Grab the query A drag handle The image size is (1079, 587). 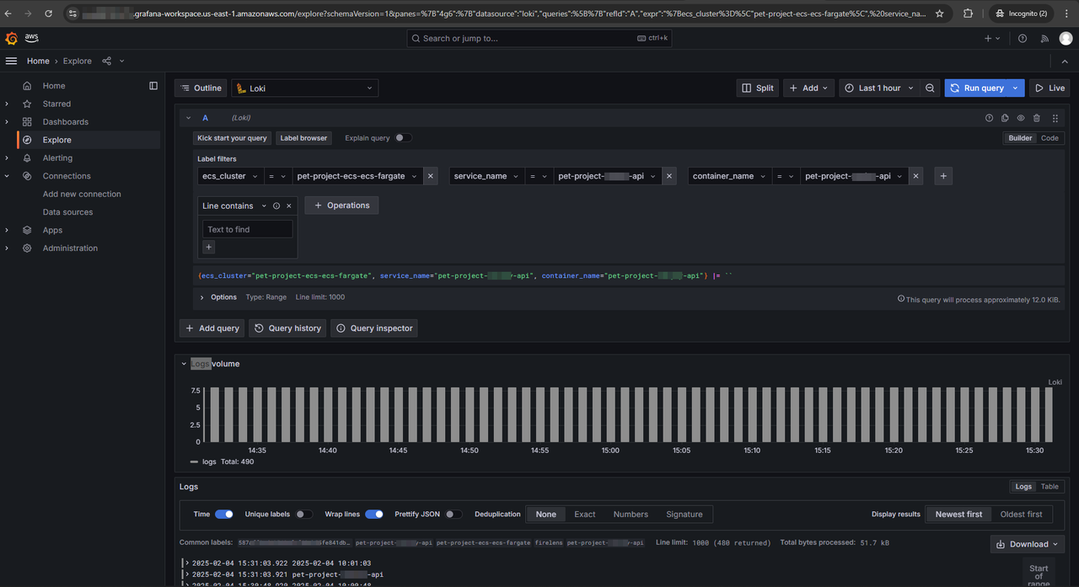click(1055, 118)
